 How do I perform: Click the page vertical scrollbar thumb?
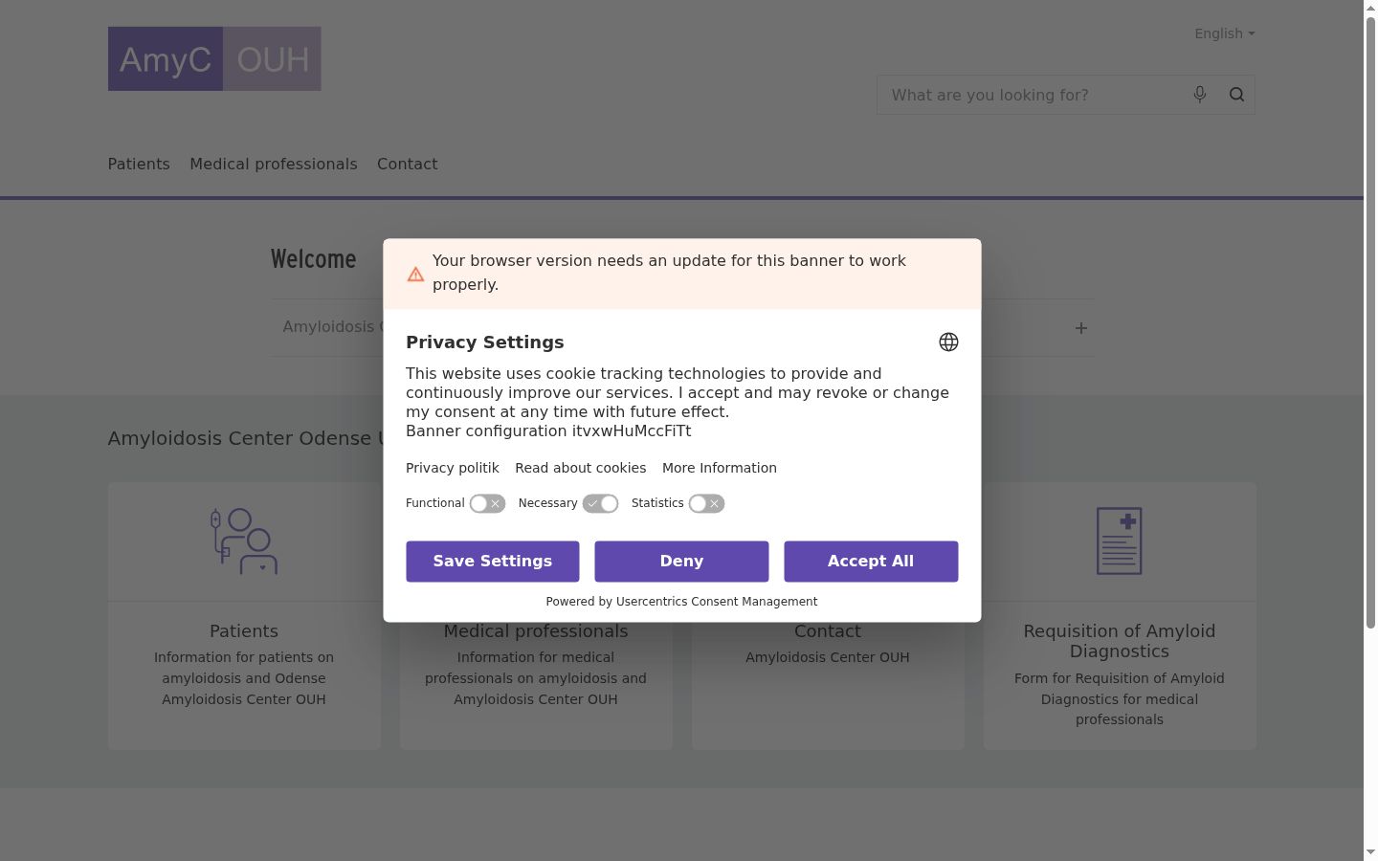click(1370, 321)
